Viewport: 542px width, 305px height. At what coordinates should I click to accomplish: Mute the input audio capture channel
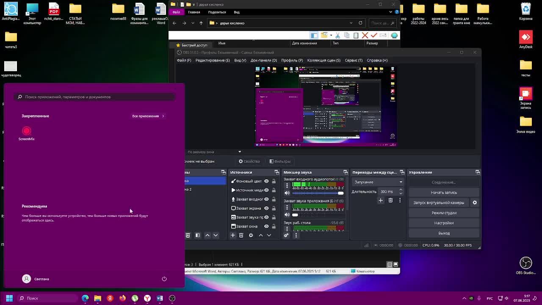click(x=287, y=193)
